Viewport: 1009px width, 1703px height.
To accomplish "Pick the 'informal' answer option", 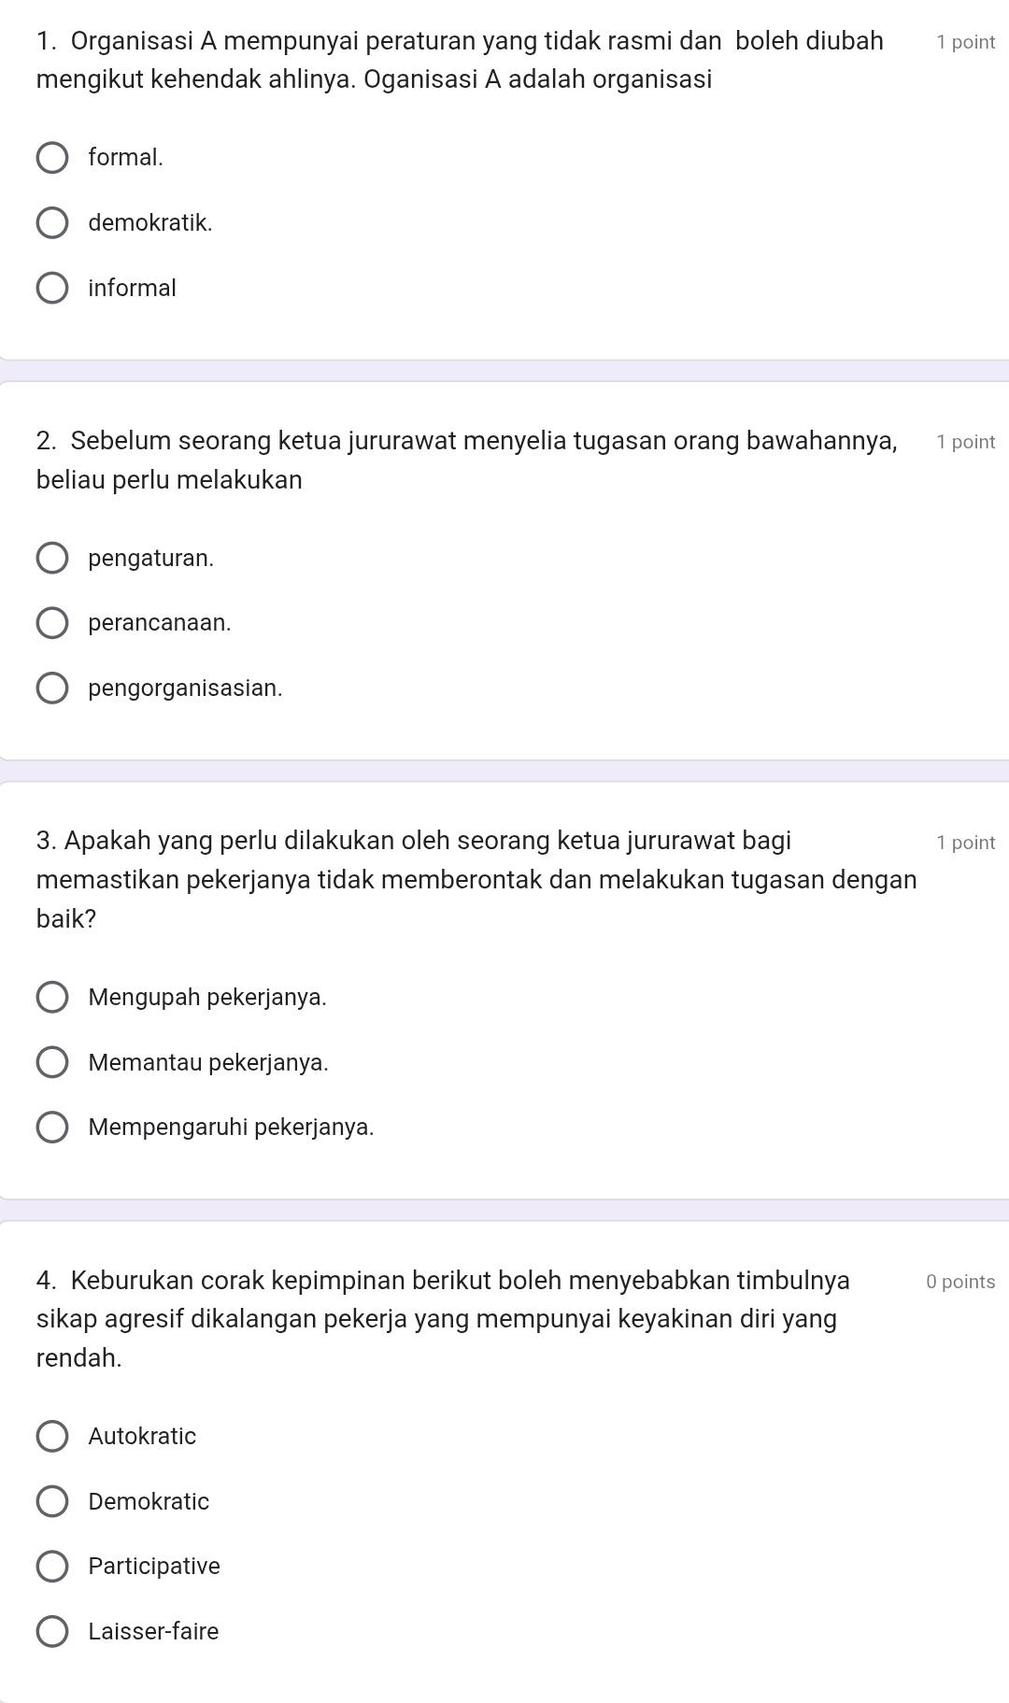I will (52, 289).
